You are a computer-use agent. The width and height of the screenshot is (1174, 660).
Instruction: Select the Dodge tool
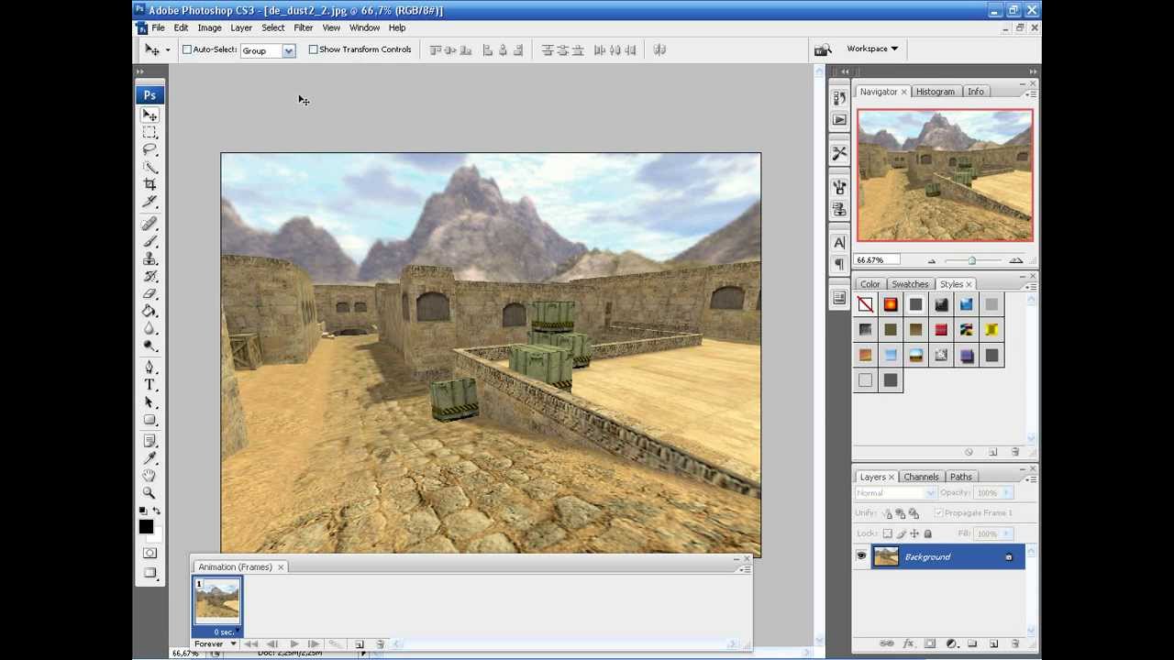(150, 346)
